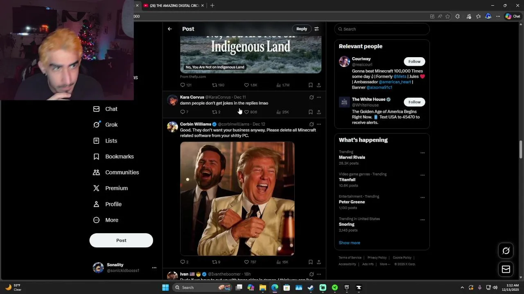524x294 pixels.
Task: Like Corbin Williams's post with 787 likes
Action: tap(250, 262)
